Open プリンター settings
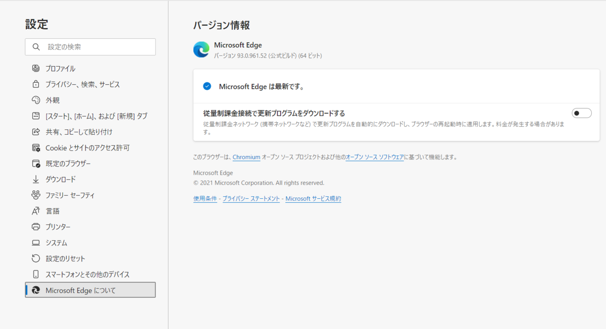Viewport: 606px width, 329px height. tap(90, 227)
